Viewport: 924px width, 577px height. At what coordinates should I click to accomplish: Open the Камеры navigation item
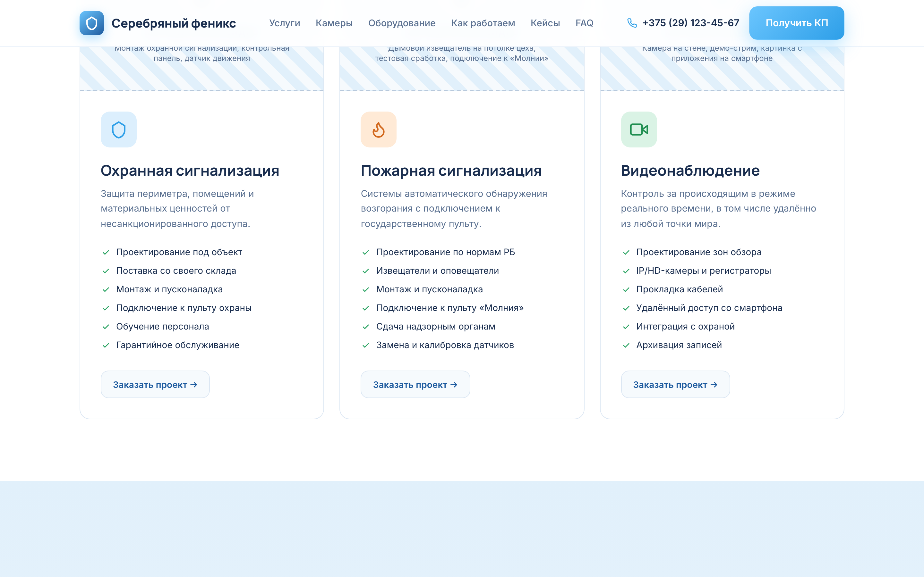click(334, 23)
